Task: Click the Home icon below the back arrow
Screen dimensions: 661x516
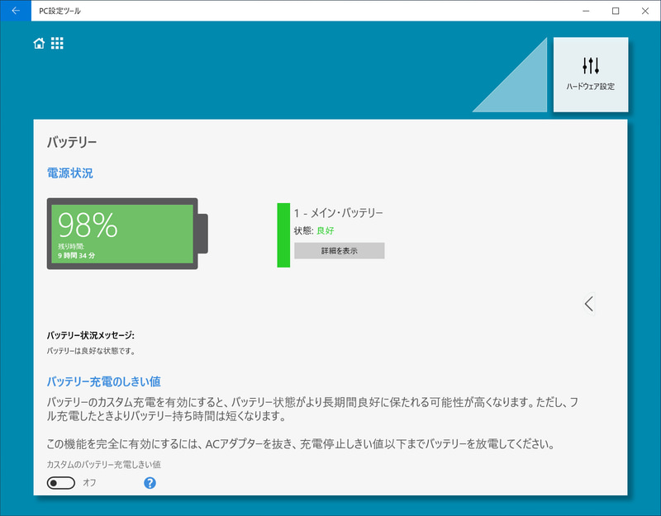Action: click(39, 42)
